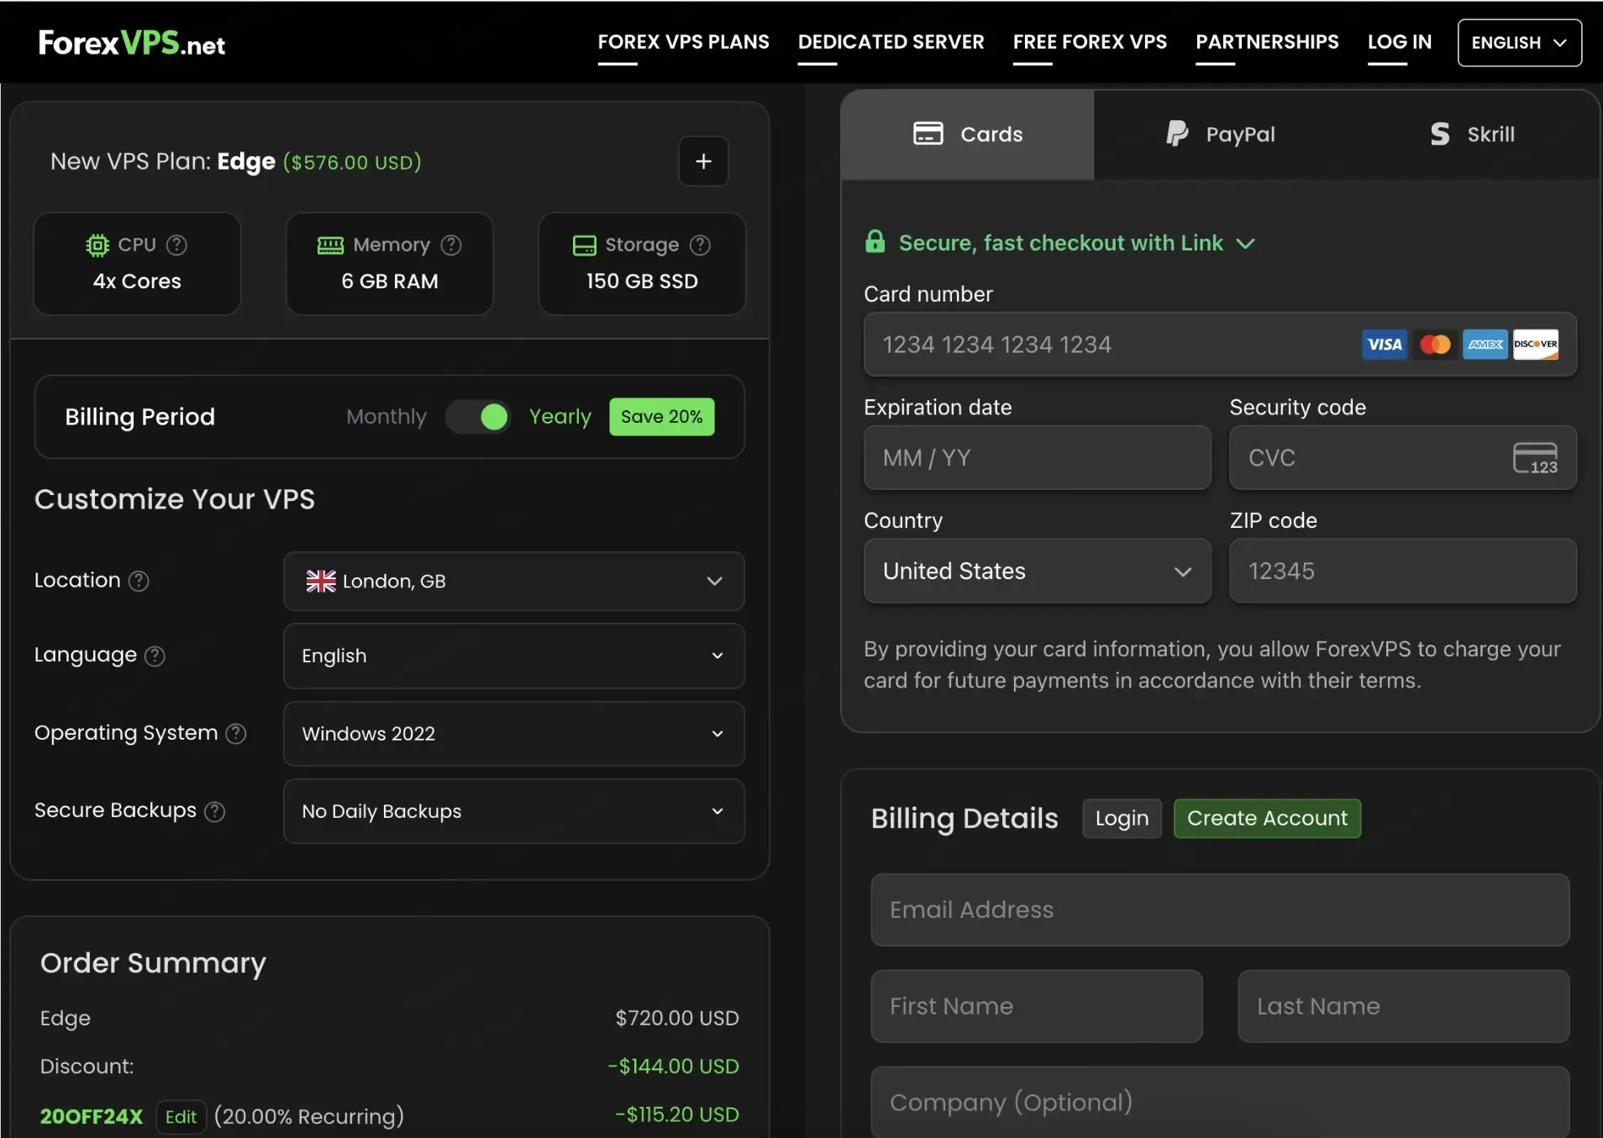
Task: Open the Location dropdown London, GB
Action: (x=513, y=581)
